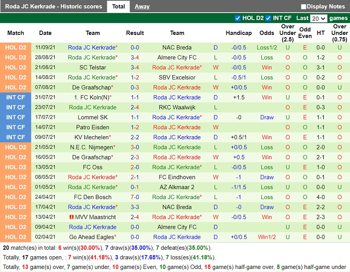The height and width of the screenshot is (272, 350).
Task: Click the Date column header
Action: [x=45, y=33]
